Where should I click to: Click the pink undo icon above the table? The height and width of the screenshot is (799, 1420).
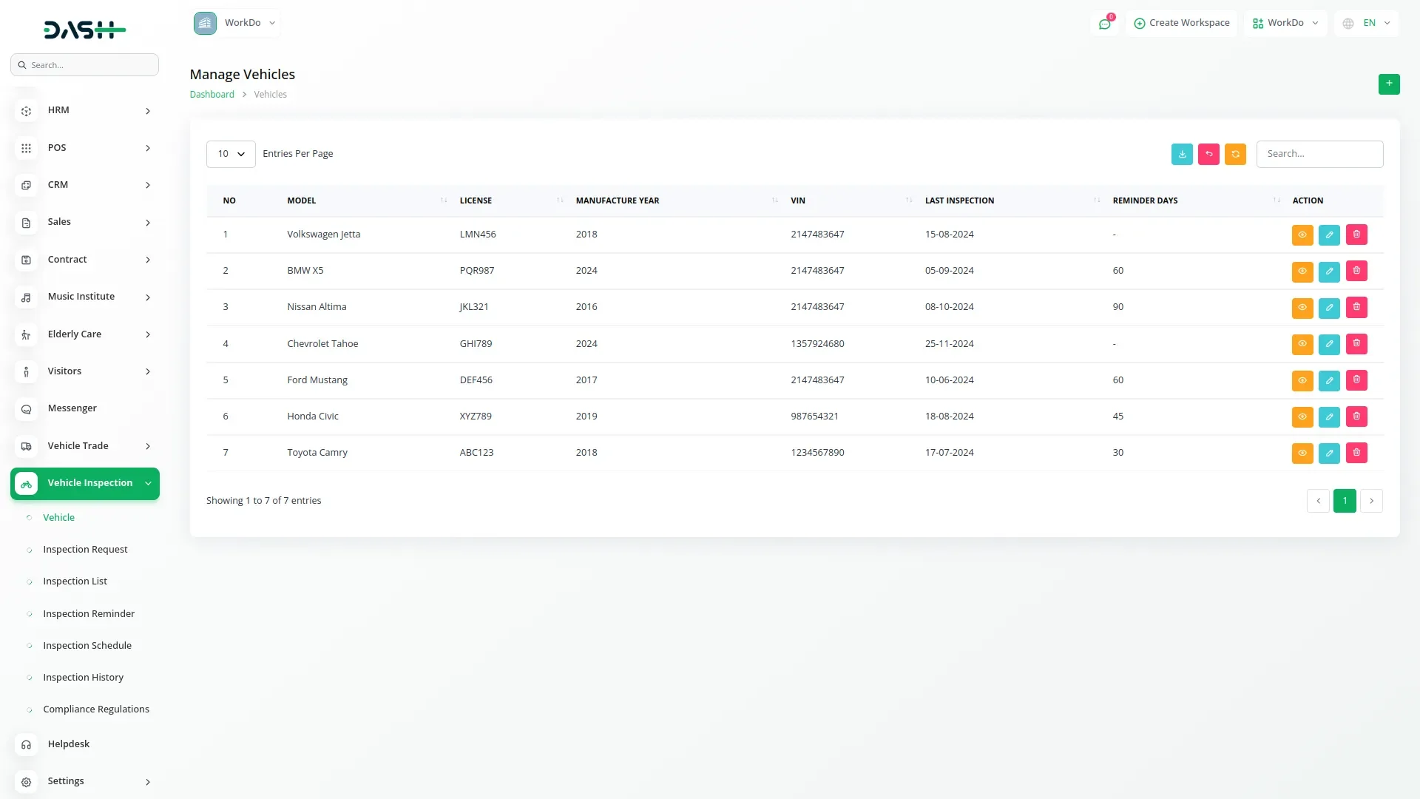[x=1208, y=154]
